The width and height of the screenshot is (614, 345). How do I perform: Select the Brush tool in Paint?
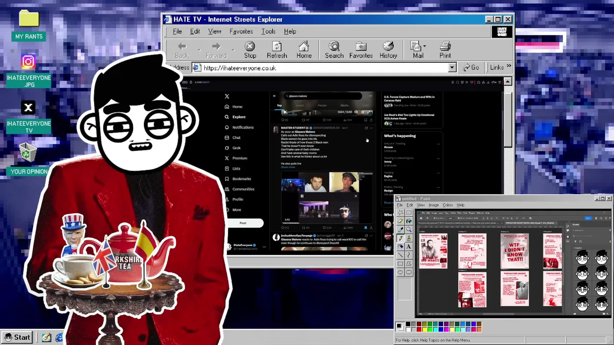click(x=409, y=238)
